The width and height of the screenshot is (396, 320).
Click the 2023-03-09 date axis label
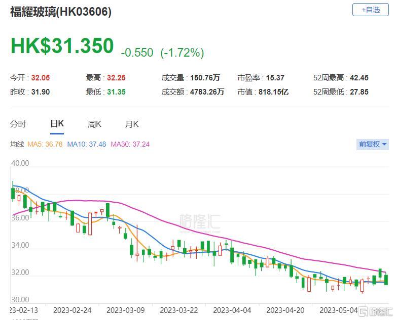126,310
